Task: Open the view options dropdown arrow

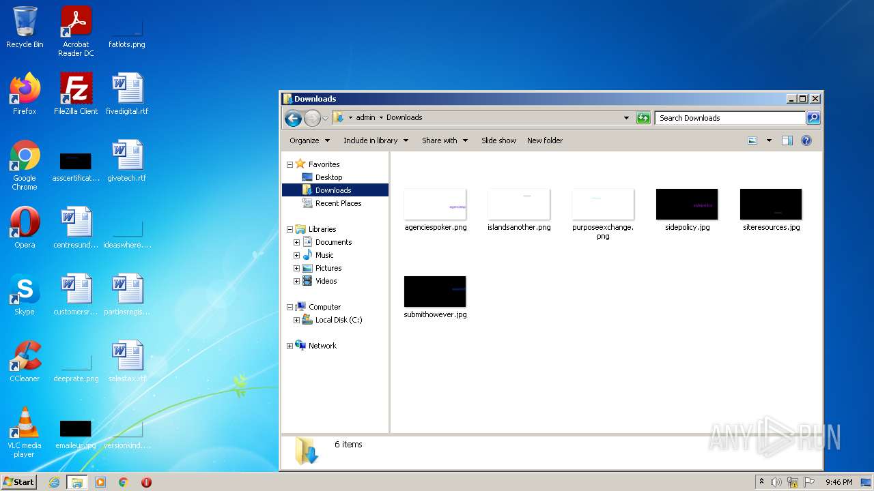Action: (x=769, y=140)
